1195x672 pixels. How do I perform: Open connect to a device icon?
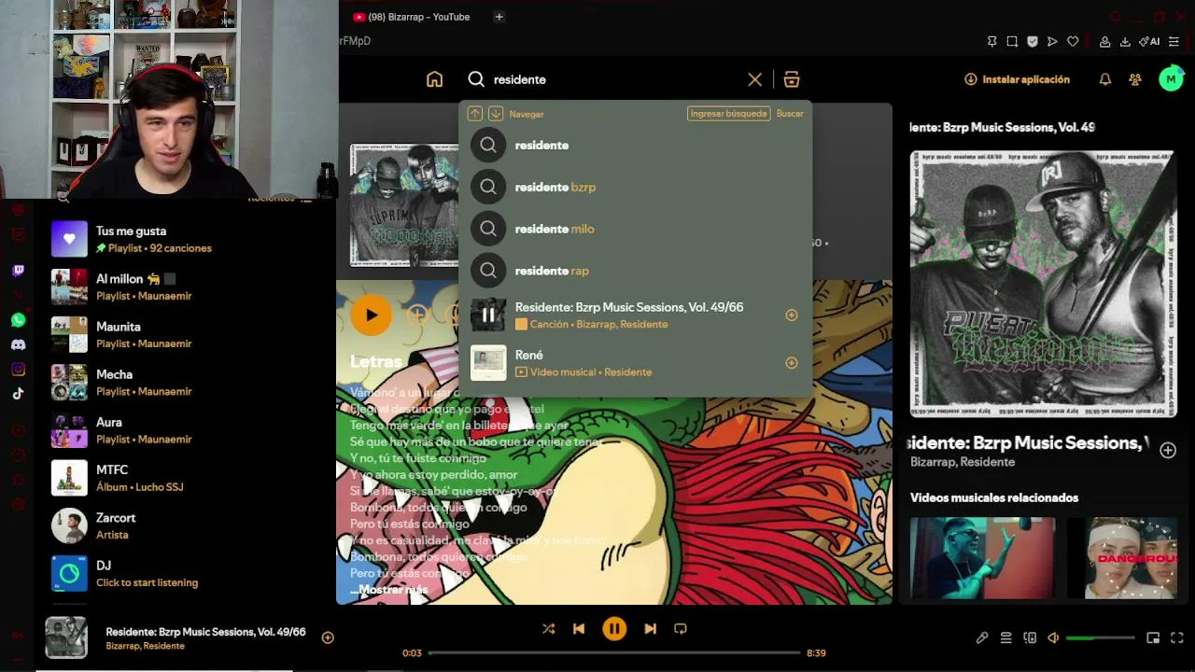coord(1030,638)
